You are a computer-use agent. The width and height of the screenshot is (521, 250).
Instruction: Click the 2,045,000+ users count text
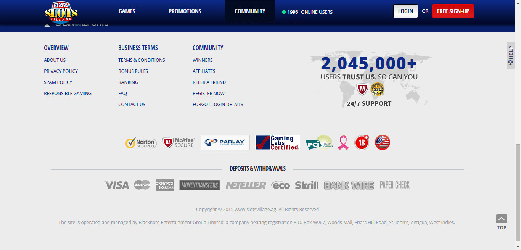coord(369,64)
